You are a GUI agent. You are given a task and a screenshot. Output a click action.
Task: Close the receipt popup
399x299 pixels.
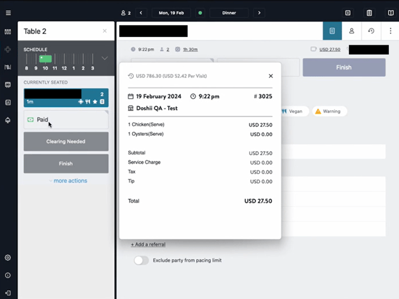pyautogui.click(x=270, y=76)
